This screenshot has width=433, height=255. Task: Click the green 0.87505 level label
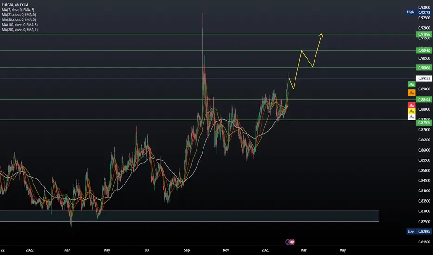(x=424, y=123)
